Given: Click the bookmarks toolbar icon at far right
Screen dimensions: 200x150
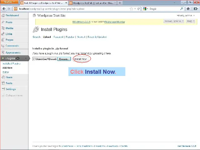Looking at the screenshot, I should 196,9.
